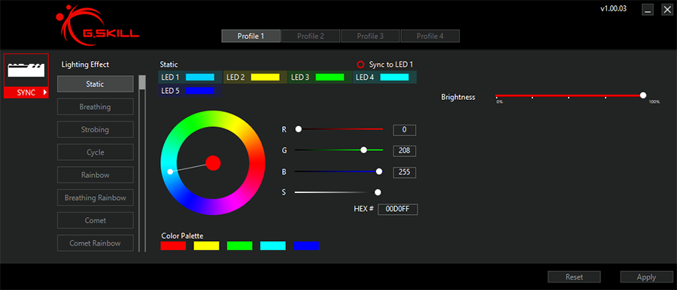Select the RAM module SYNC device thumbnail
The image size is (677, 290).
click(26, 71)
